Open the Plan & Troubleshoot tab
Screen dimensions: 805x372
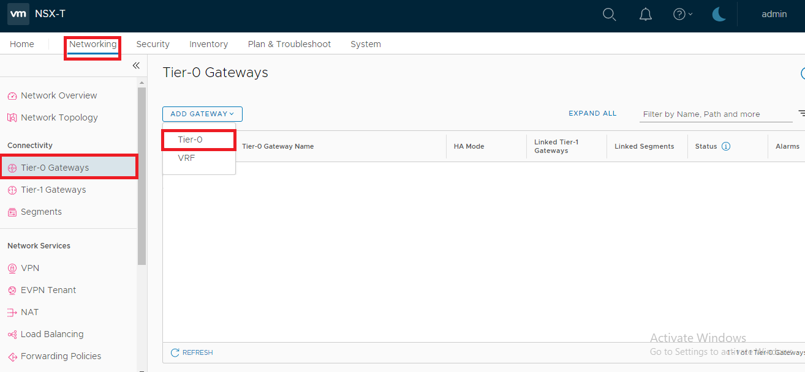(x=289, y=44)
